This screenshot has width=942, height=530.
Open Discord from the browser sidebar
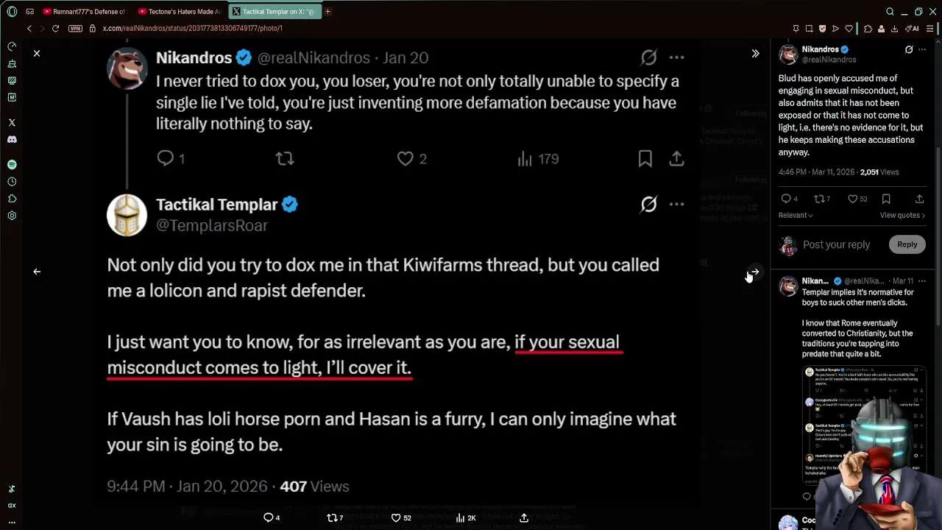(12, 139)
